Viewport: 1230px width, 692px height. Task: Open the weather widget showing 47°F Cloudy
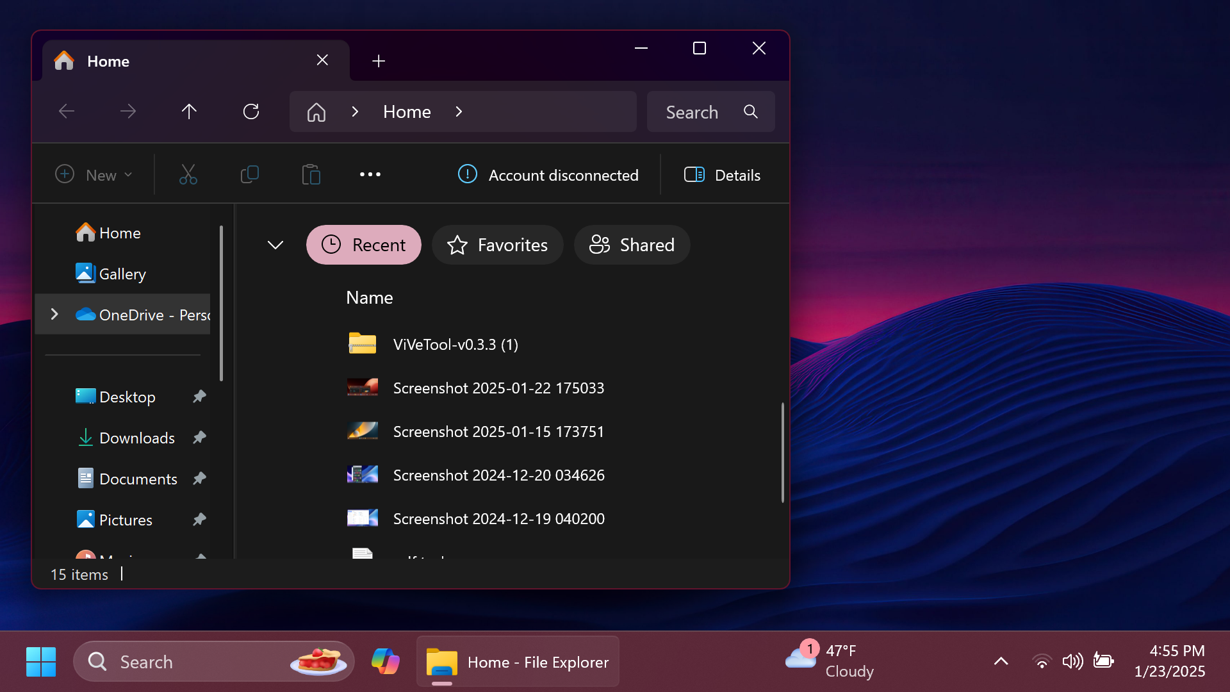point(830,661)
